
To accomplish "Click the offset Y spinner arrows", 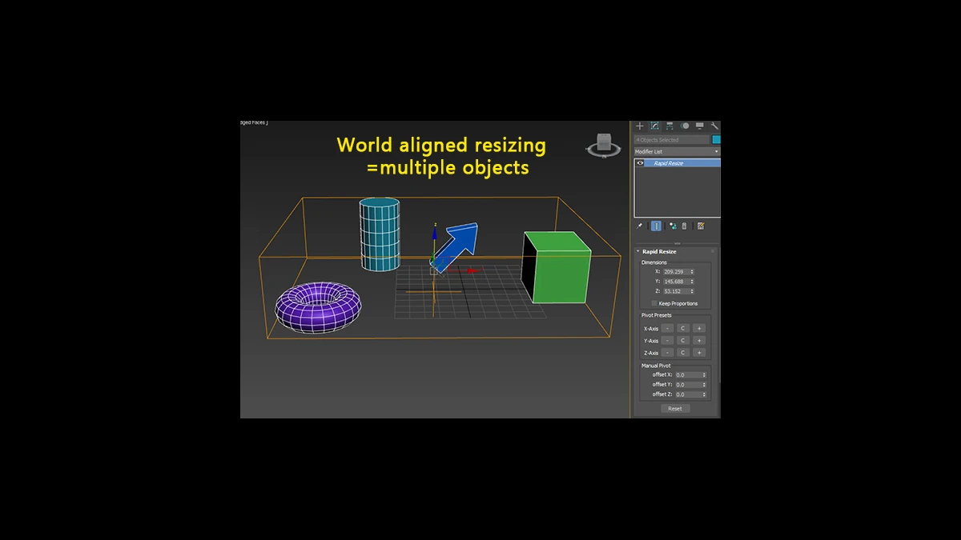I will 705,385.
